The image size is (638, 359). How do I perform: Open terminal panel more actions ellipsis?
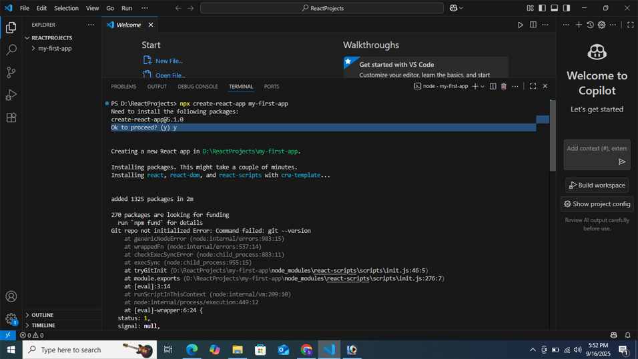(515, 86)
